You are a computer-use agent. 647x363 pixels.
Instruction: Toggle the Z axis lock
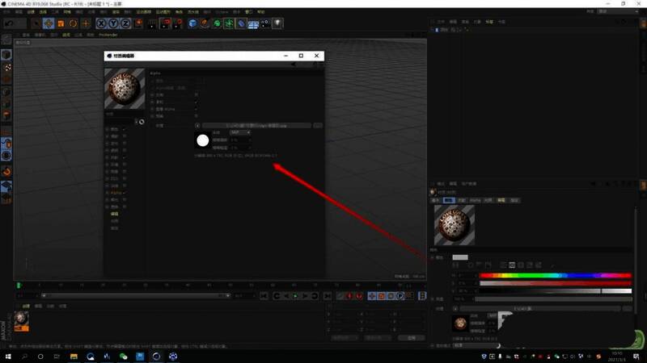coord(125,23)
